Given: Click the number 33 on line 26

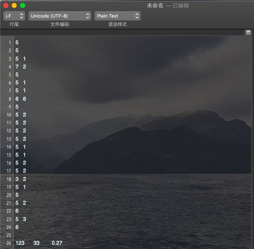Looking at the screenshot, I should 36,243.
